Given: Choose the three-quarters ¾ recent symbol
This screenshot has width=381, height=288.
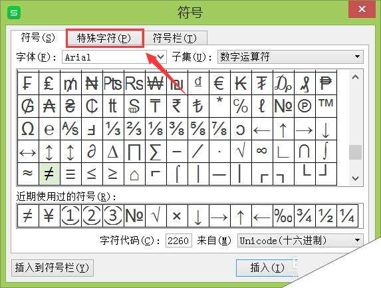Looking at the screenshot, I should (x=305, y=216).
